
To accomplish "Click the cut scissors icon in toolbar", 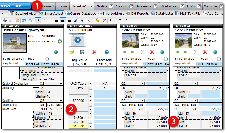I will pos(5,20).
